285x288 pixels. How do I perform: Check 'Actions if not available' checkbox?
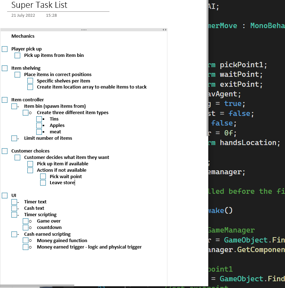tap(30, 170)
